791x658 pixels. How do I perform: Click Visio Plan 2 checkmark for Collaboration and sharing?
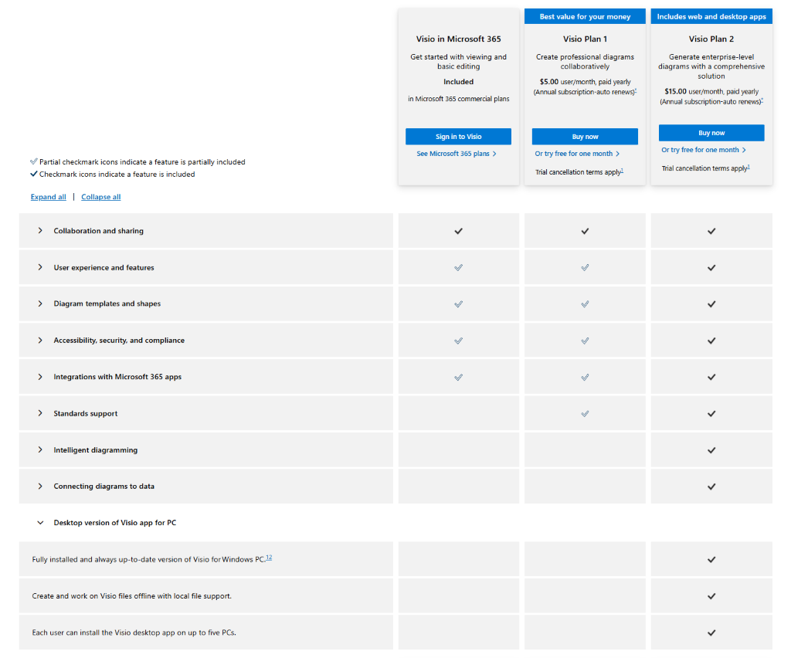711,231
